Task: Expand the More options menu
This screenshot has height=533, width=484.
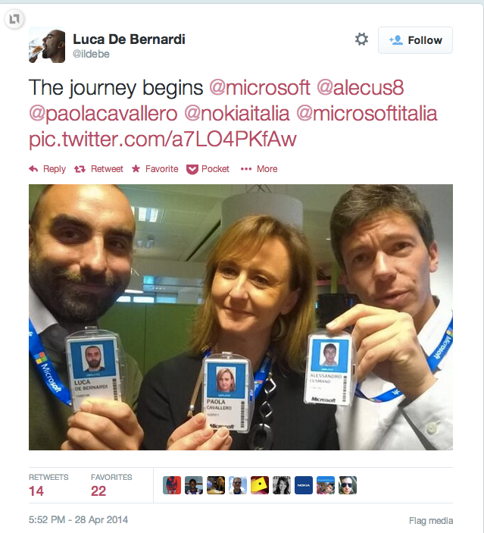Action: (x=259, y=169)
